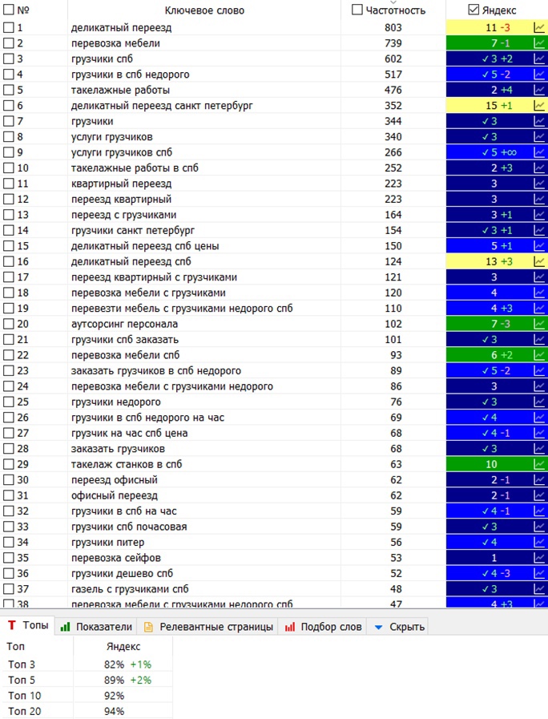
Task: Switch to the Топы tab
Action: [28, 625]
